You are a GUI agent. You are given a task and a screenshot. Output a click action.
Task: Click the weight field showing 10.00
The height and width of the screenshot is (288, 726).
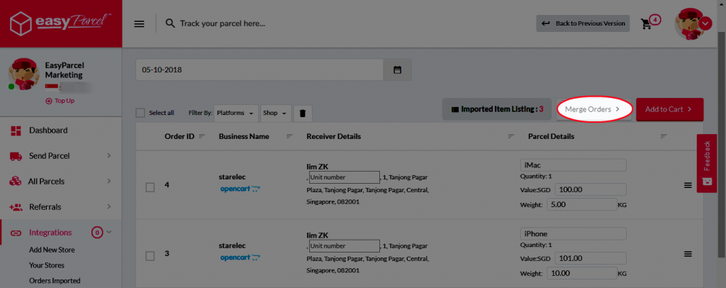581,274
